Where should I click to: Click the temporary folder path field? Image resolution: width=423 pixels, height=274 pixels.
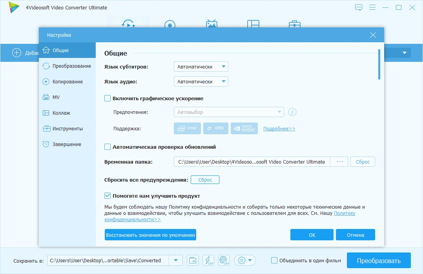coord(252,162)
